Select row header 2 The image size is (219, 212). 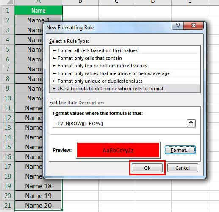[x=7, y=20]
